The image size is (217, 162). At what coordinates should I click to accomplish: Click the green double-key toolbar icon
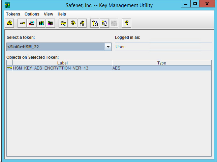[41, 23]
